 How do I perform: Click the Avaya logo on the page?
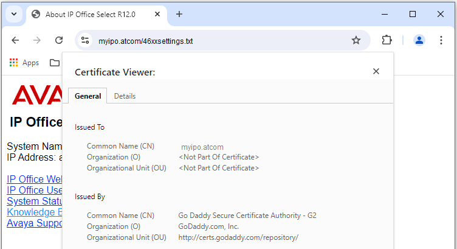pyautogui.click(x=37, y=94)
